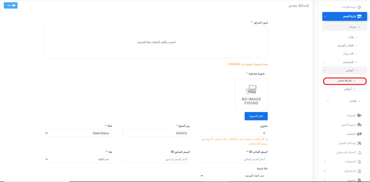Collapse the إدارة المتجر sidebar section arrow
The image size is (370, 182).
coord(325,17)
